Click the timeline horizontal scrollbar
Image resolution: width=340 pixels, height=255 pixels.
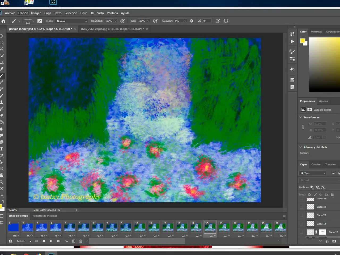(137, 241)
